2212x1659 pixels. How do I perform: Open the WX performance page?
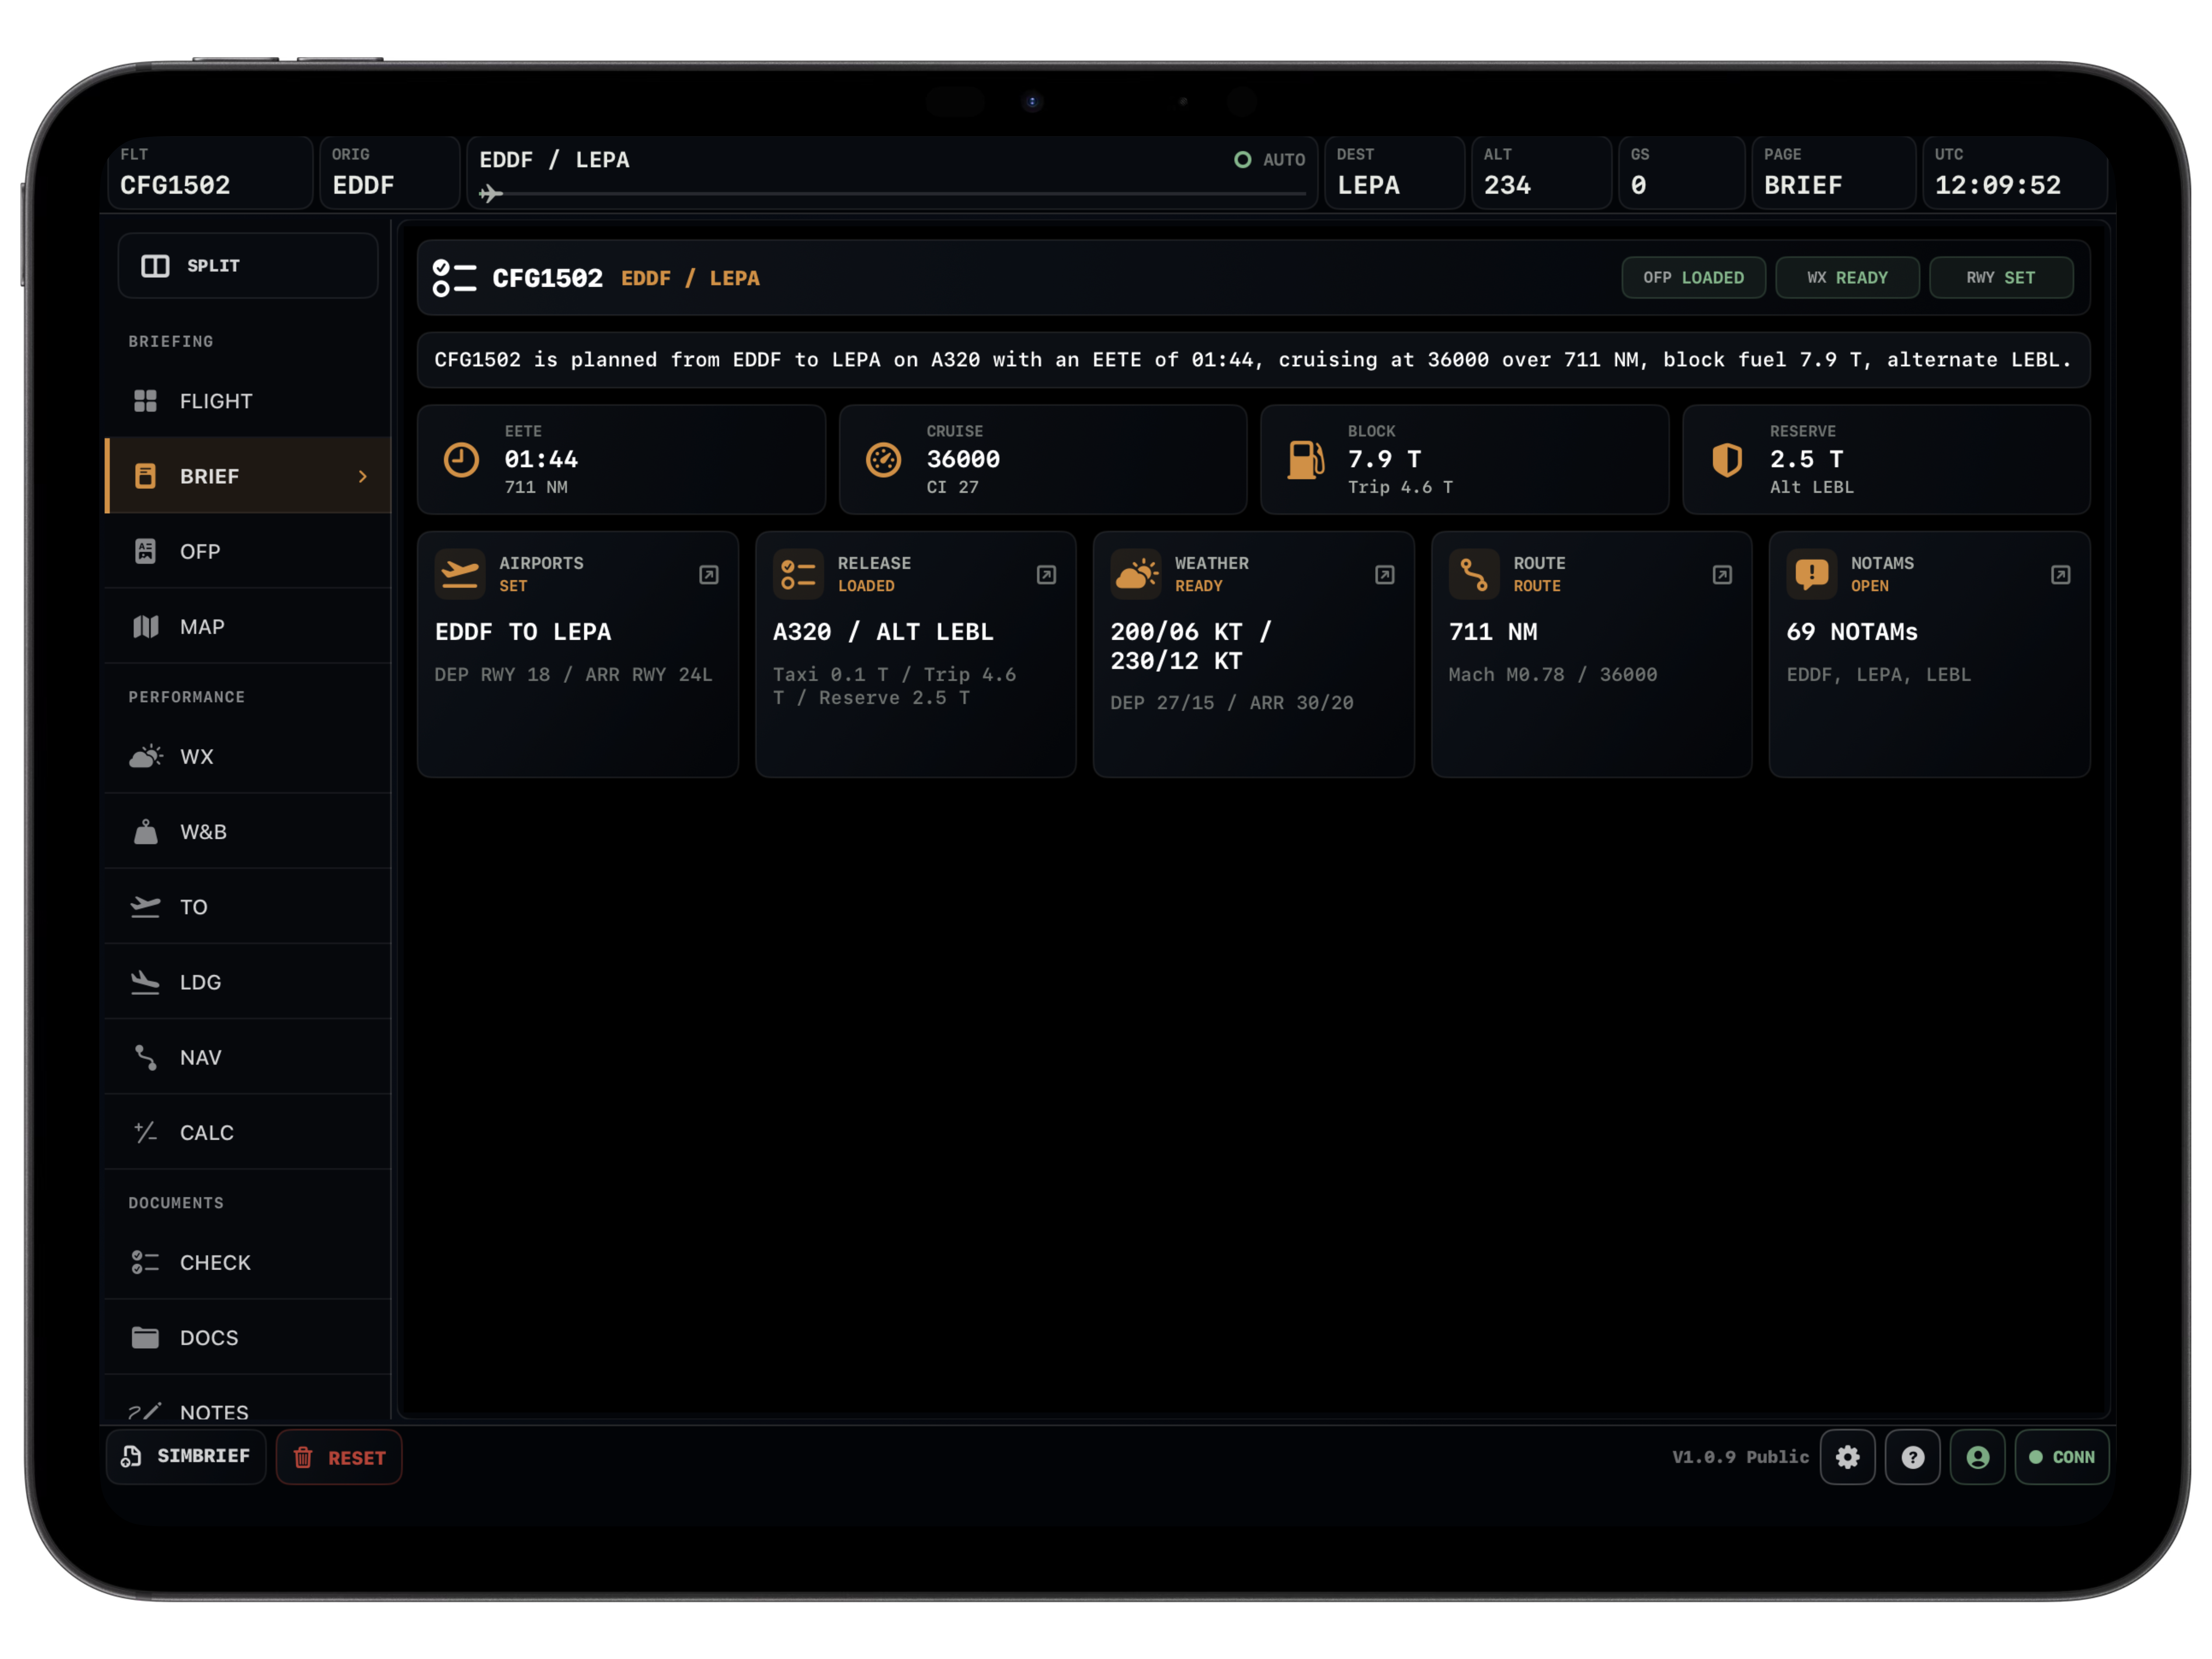[248, 756]
